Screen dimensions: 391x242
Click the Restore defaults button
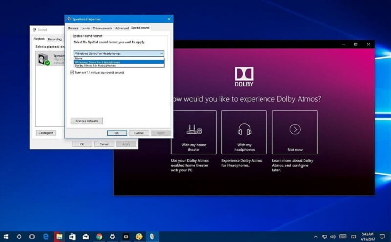[87, 121]
